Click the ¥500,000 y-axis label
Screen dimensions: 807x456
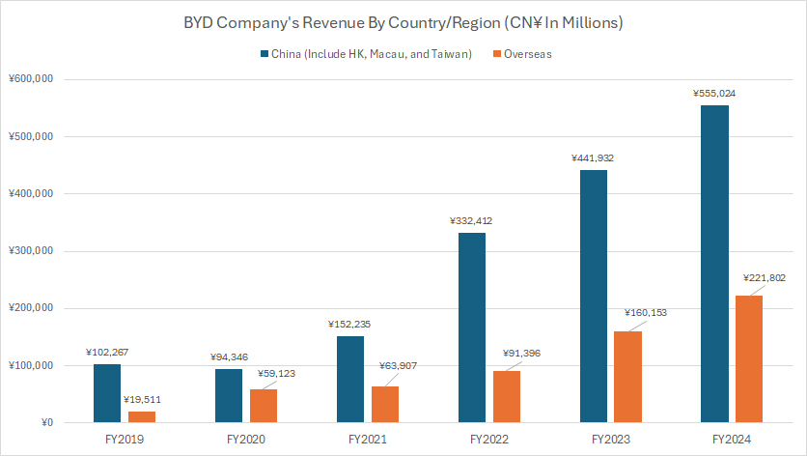pos(31,136)
